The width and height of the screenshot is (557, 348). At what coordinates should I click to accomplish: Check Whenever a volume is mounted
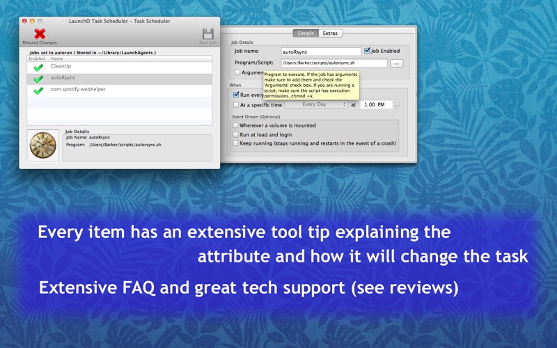(236, 126)
